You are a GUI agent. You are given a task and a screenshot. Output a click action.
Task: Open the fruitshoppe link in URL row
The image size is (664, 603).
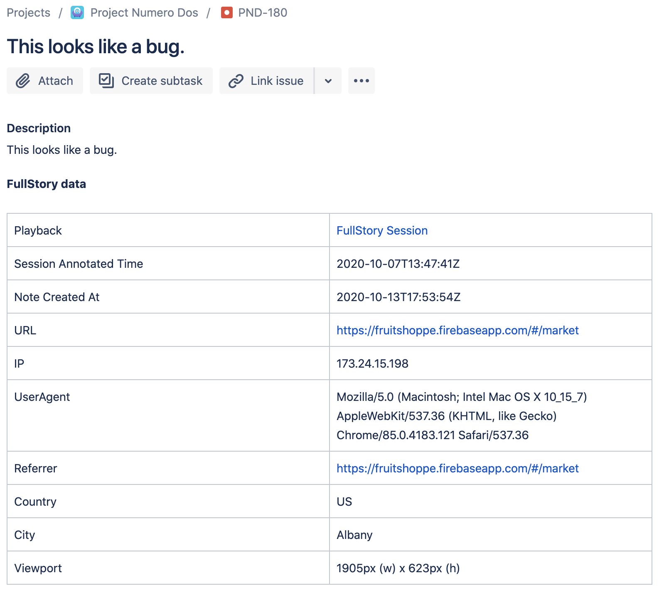(x=457, y=330)
